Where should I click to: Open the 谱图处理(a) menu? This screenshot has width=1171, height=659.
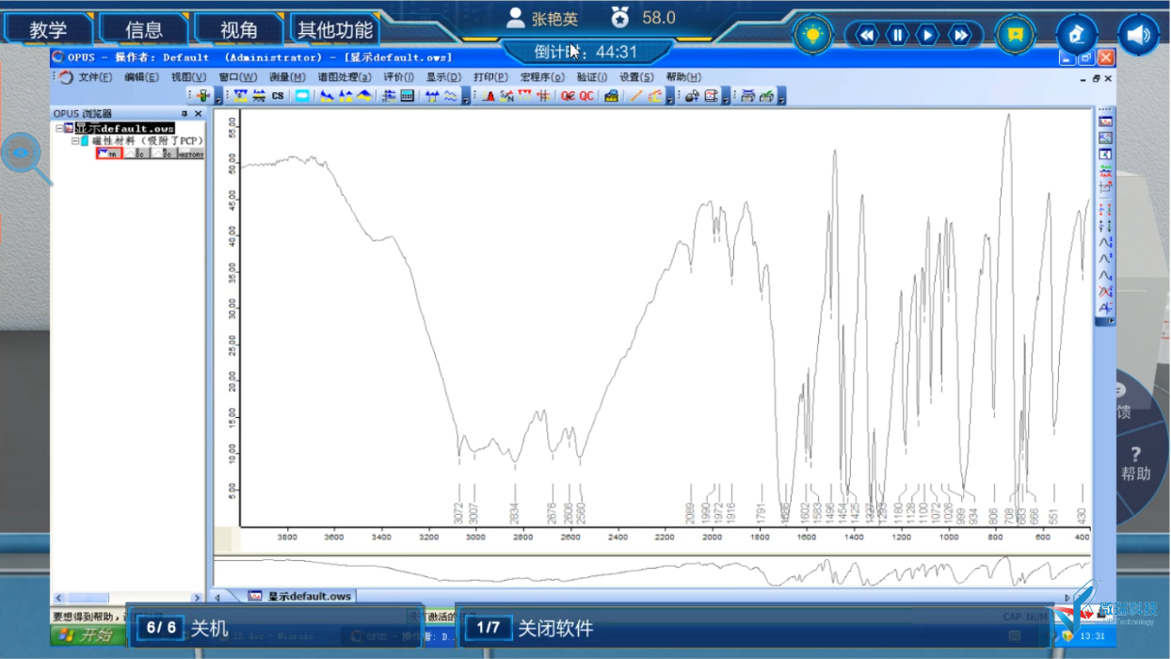tap(345, 77)
